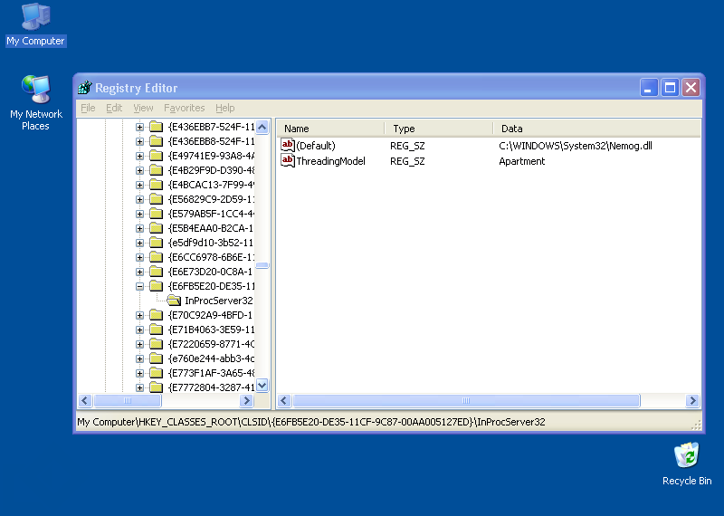The height and width of the screenshot is (516, 724).
Task: Click folder icon of {E7772804-3287 key
Action: coord(157,387)
